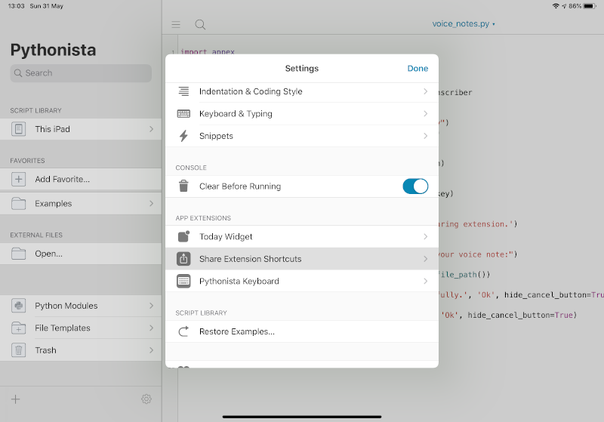The image size is (604, 422).
Task: Expand the Today Widget chevron
Action: pyautogui.click(x=425, y=236)
